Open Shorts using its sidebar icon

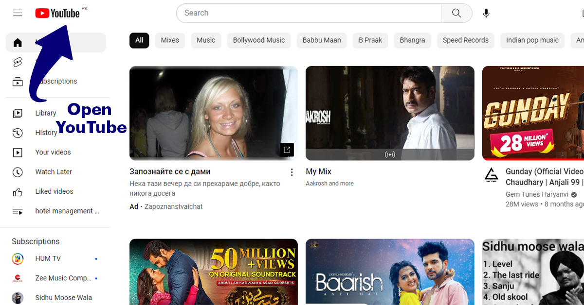pyautogui.click(x=18, y=62)
